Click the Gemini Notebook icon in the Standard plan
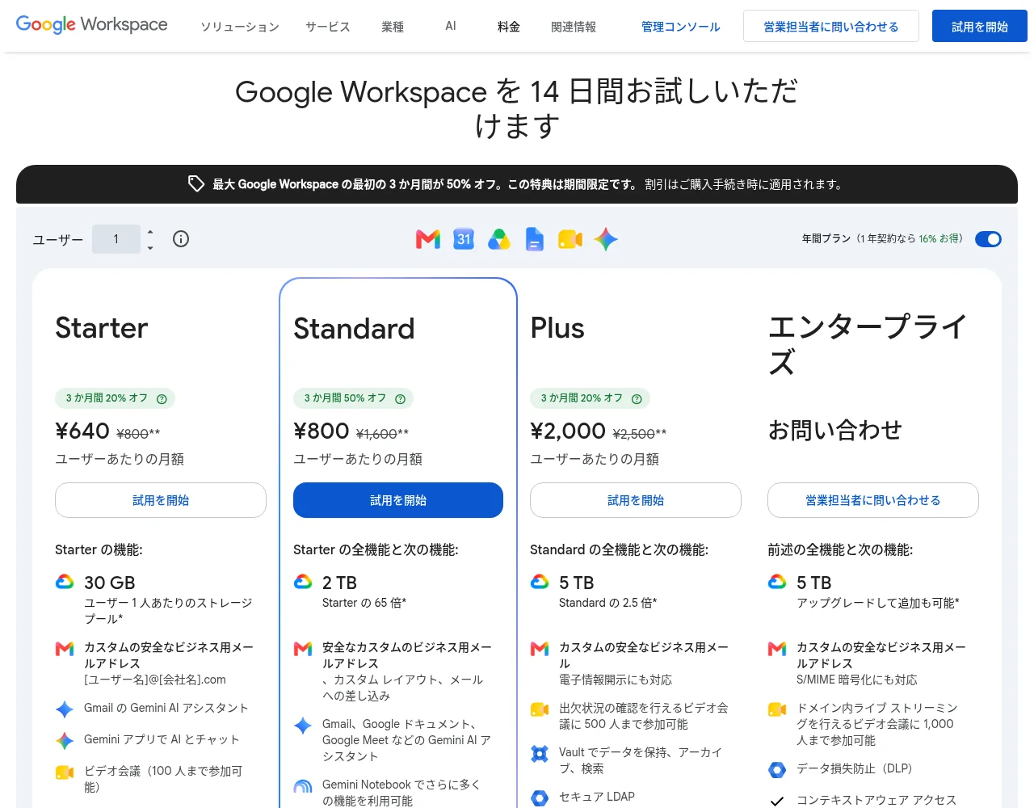The image size is (1034, 808). click(303, 786)
